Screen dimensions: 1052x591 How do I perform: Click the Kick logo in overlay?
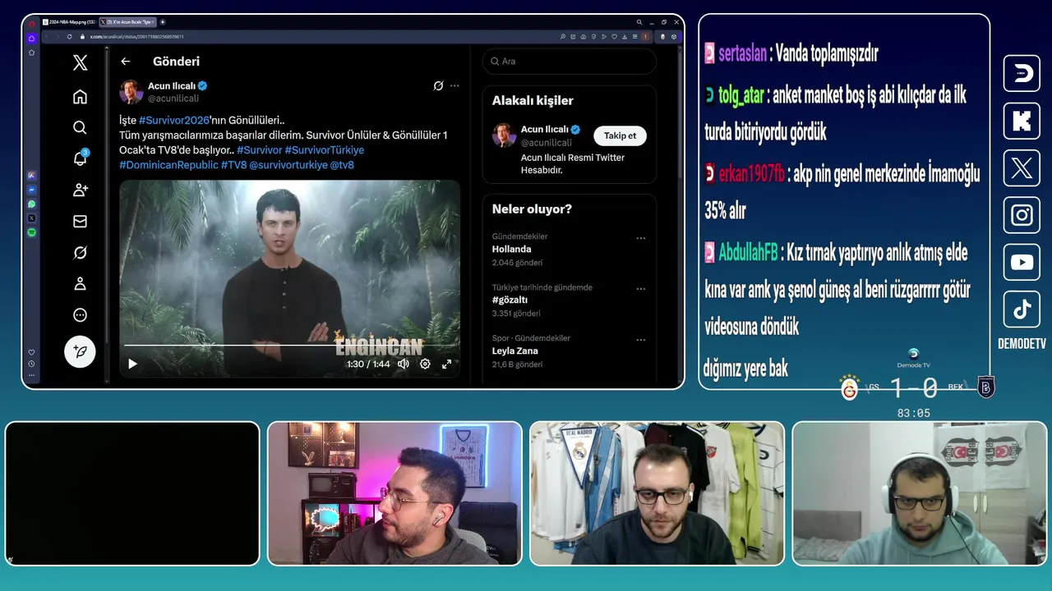1022,121
